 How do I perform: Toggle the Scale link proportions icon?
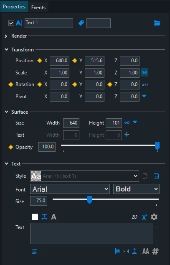[x=145, y=72]
